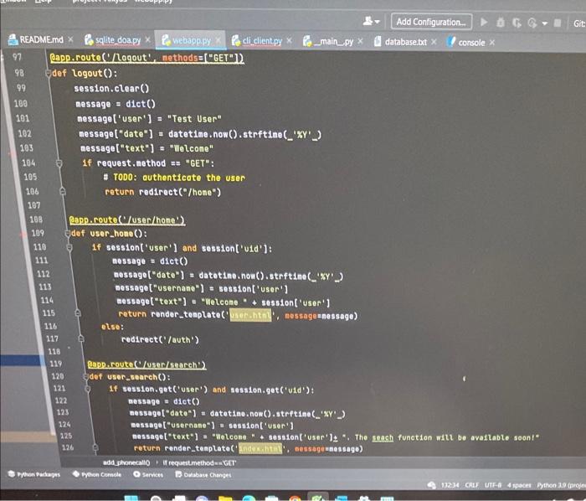Screen dimensions: 586x501
Task: Click line number 107 in the gutter
Action: coord(33,205)
